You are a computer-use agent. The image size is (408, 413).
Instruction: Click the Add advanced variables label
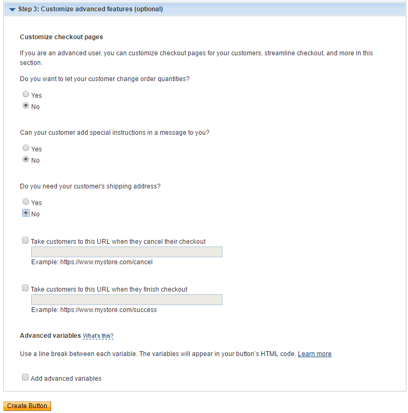pos(66,379)
